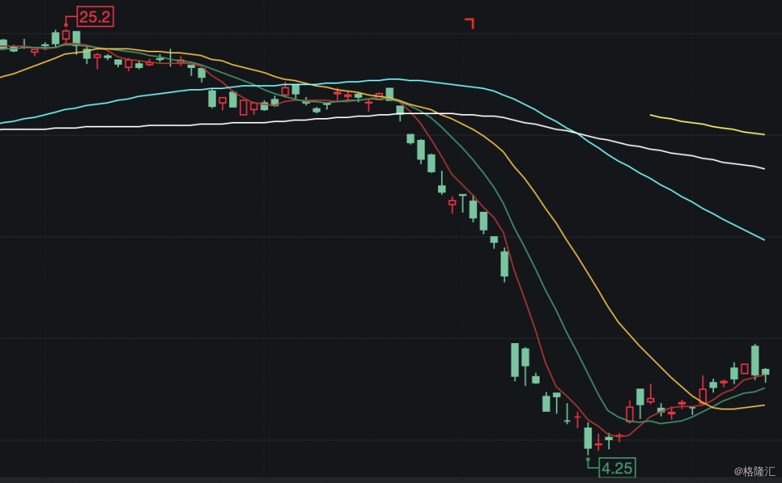
Task: Click the first hollow red candle of the rebound
Action: (630, 413)
